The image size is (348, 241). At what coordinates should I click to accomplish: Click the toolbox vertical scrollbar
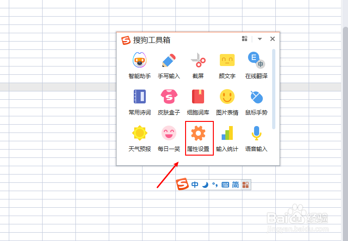pos(273,89)
